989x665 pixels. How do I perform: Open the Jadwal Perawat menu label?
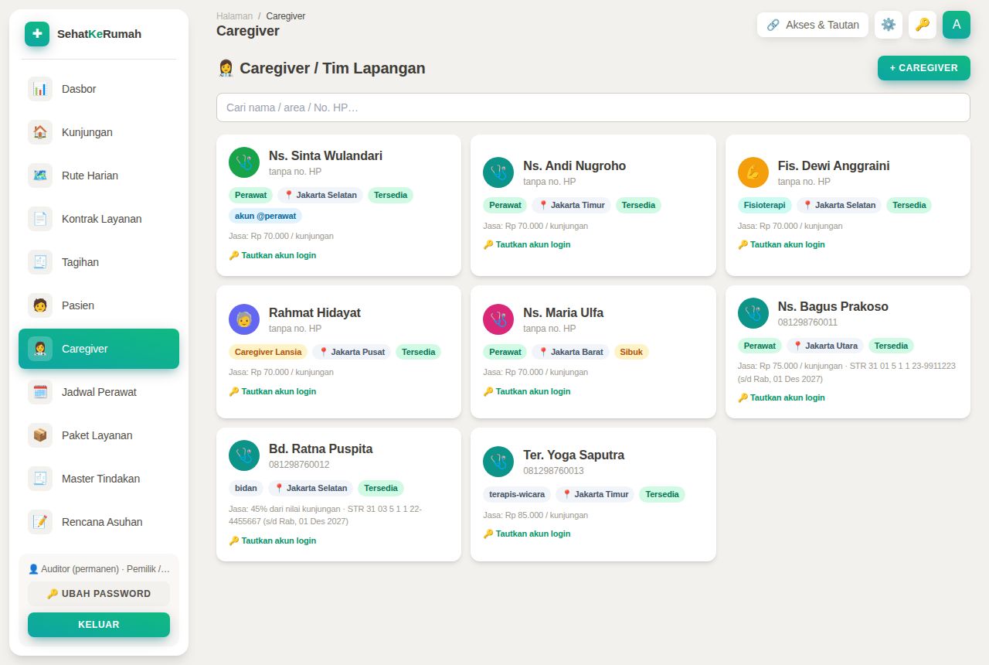pyautogui.click(x=99, y=392)
